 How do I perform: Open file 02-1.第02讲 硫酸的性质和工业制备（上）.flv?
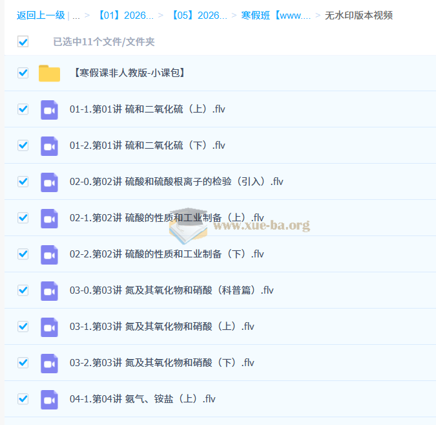pos(167,218)
